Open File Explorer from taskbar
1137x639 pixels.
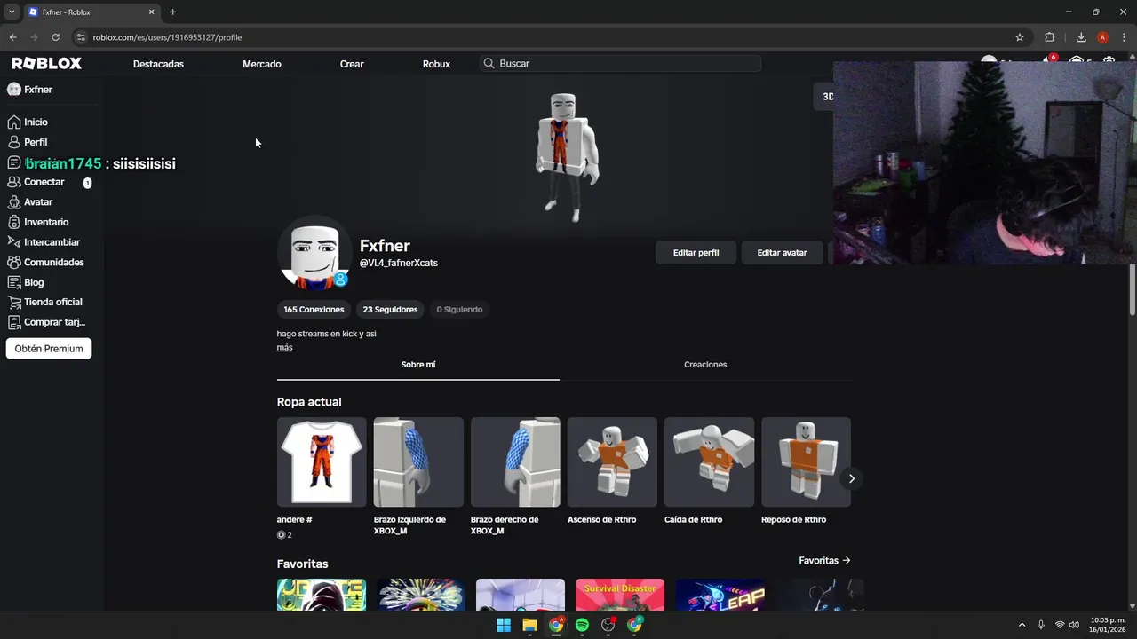pyautogui.click(x=529, y=625)
